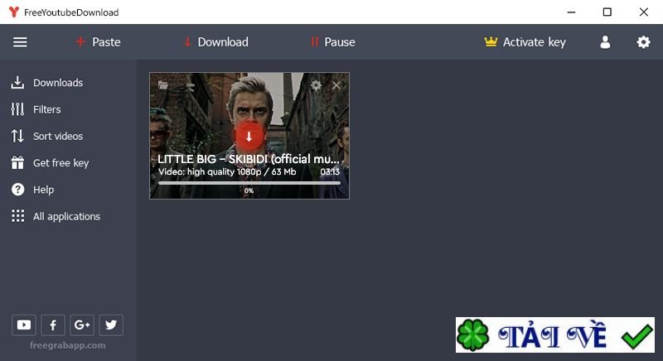Click the Filters sliders icon
The height and width of the screenshot is (361, 663).
click(17, 109)
